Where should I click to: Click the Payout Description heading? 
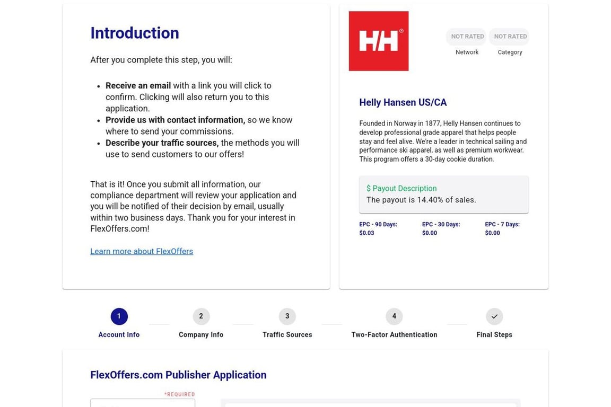click(x=401, y=188)
